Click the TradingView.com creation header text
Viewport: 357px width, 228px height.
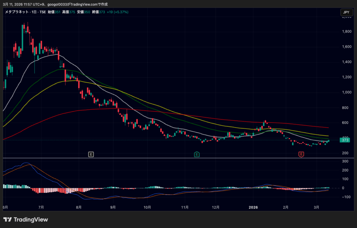point(56,4)
